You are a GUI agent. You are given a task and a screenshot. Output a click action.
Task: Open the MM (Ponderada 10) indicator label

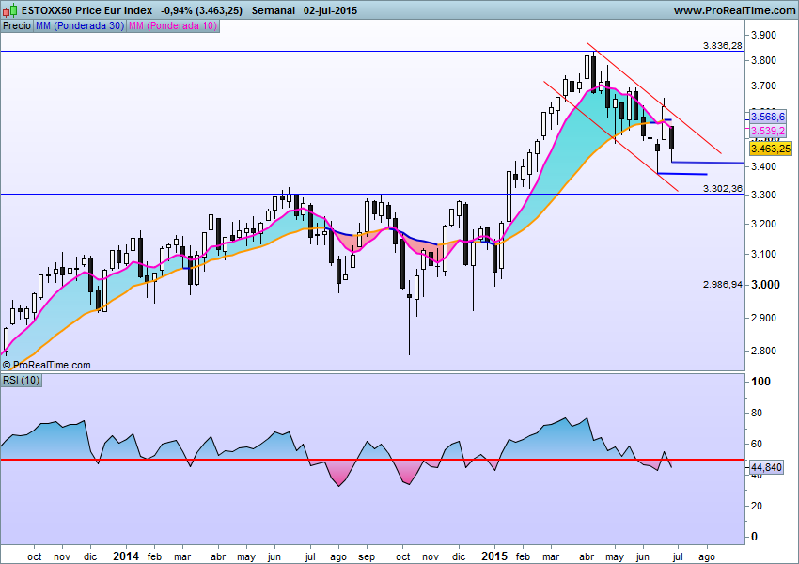pyautogui.click(x=172, y=26)
